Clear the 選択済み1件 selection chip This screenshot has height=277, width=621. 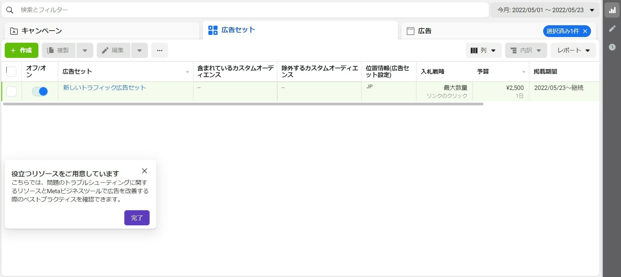[585, 31]
